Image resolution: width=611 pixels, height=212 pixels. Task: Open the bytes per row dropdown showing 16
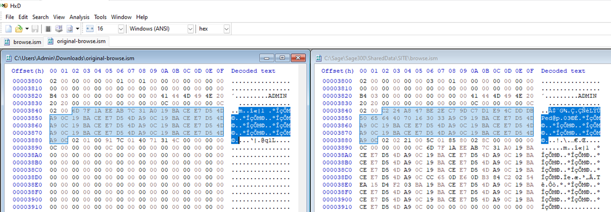pyautogui.click(x=121, y=29)
